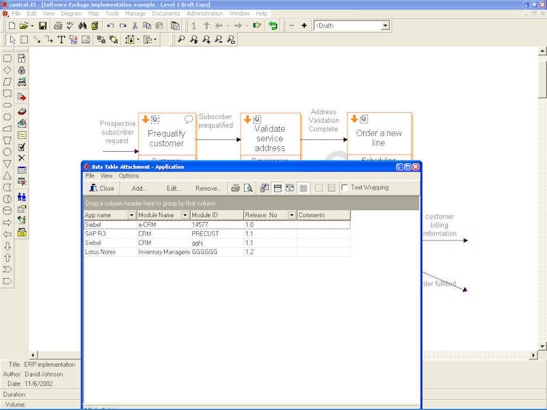Click the Remove... button
The image size is (547, 410).
208,189
